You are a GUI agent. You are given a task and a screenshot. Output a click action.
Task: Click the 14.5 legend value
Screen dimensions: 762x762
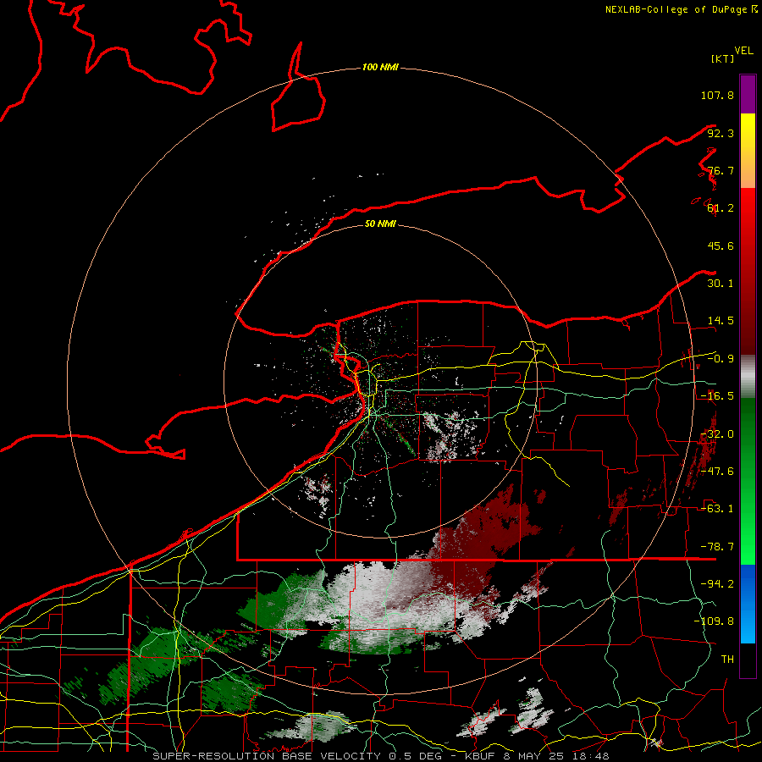point(721,321)
